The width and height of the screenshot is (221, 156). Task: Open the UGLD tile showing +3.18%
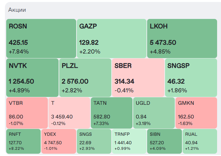coord(154,113)
